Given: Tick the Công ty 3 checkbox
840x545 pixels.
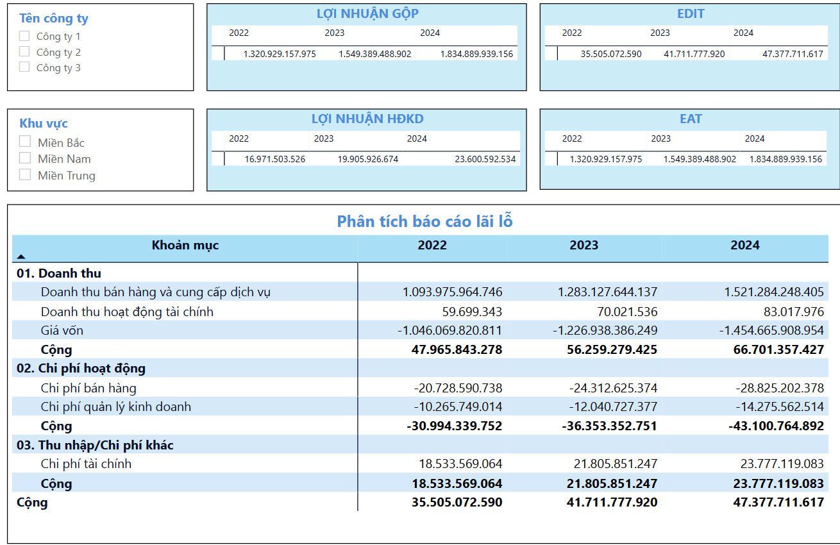Looking at the screenshot, I should click(x=24, y=67).
